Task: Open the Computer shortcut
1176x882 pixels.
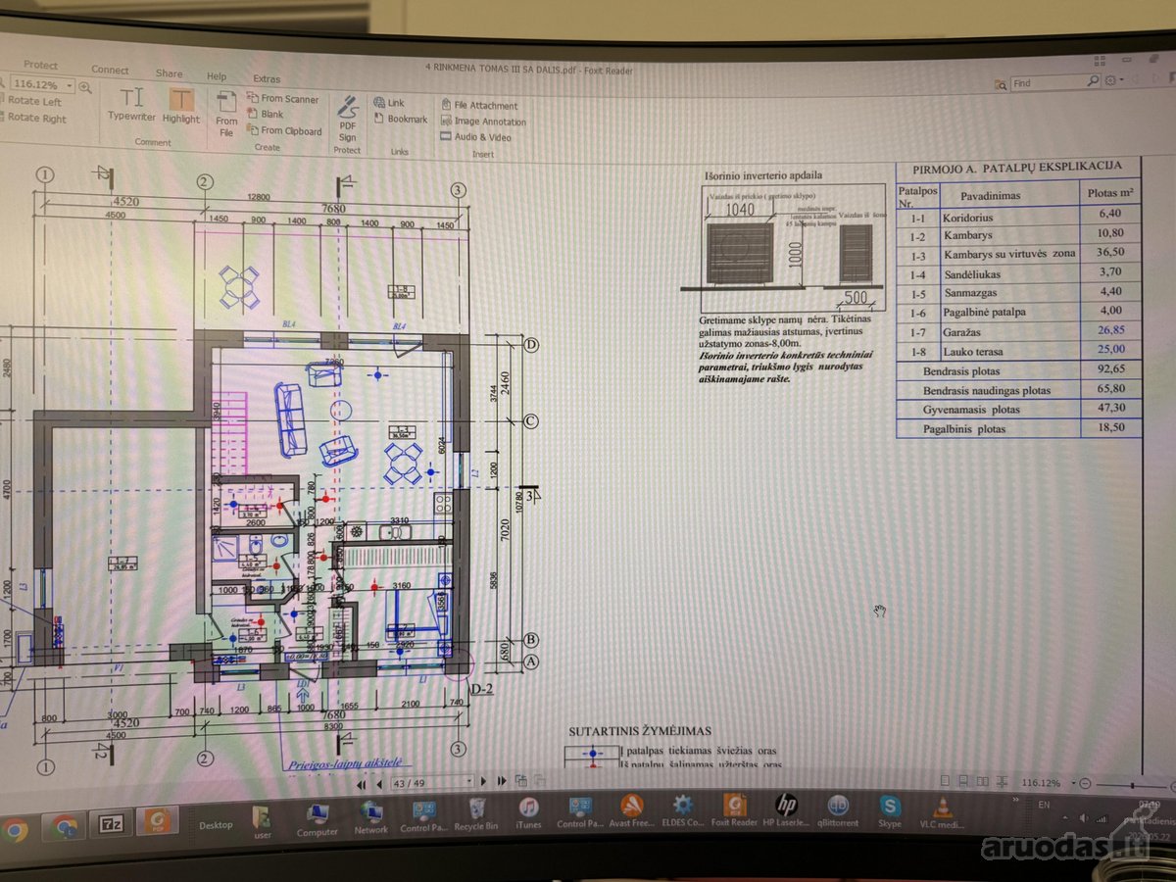Action: [318, 819]
